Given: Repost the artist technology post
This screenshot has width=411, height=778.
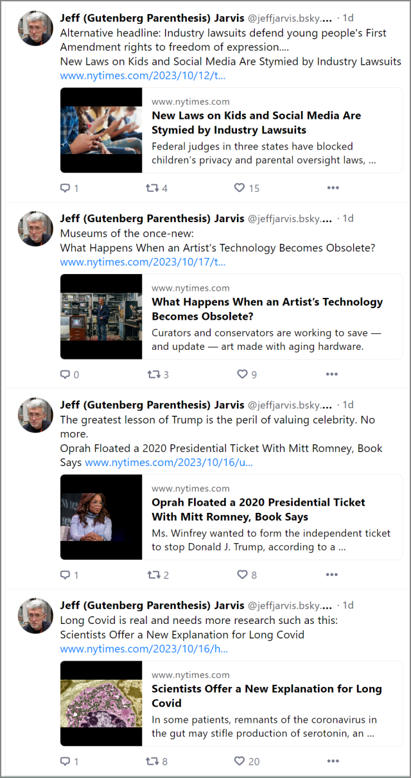Looking at the screenshot, I should (153, 374).
